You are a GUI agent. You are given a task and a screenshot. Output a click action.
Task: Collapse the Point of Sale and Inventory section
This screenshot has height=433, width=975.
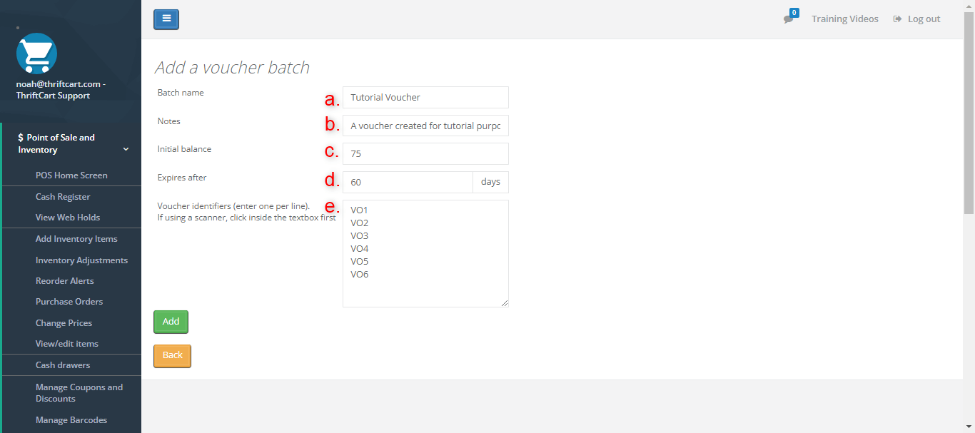pyautogui.click(x=126, y=148)
